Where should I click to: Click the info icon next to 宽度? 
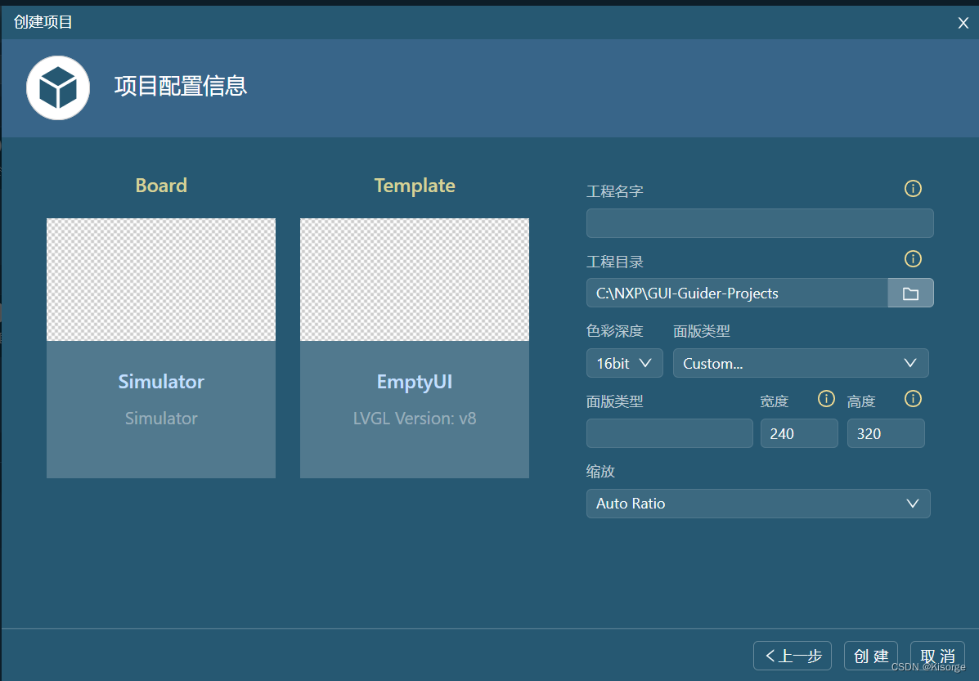point(826,399)
